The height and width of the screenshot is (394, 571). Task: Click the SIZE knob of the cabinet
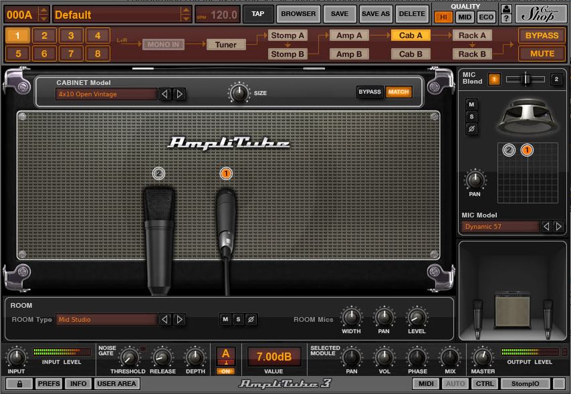click(x=239, y=93)
